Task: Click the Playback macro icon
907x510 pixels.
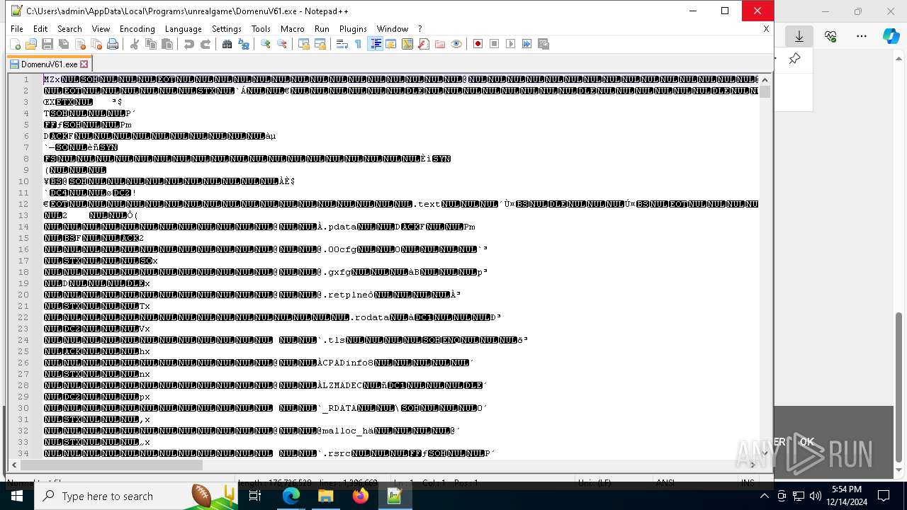Action: 511,44
